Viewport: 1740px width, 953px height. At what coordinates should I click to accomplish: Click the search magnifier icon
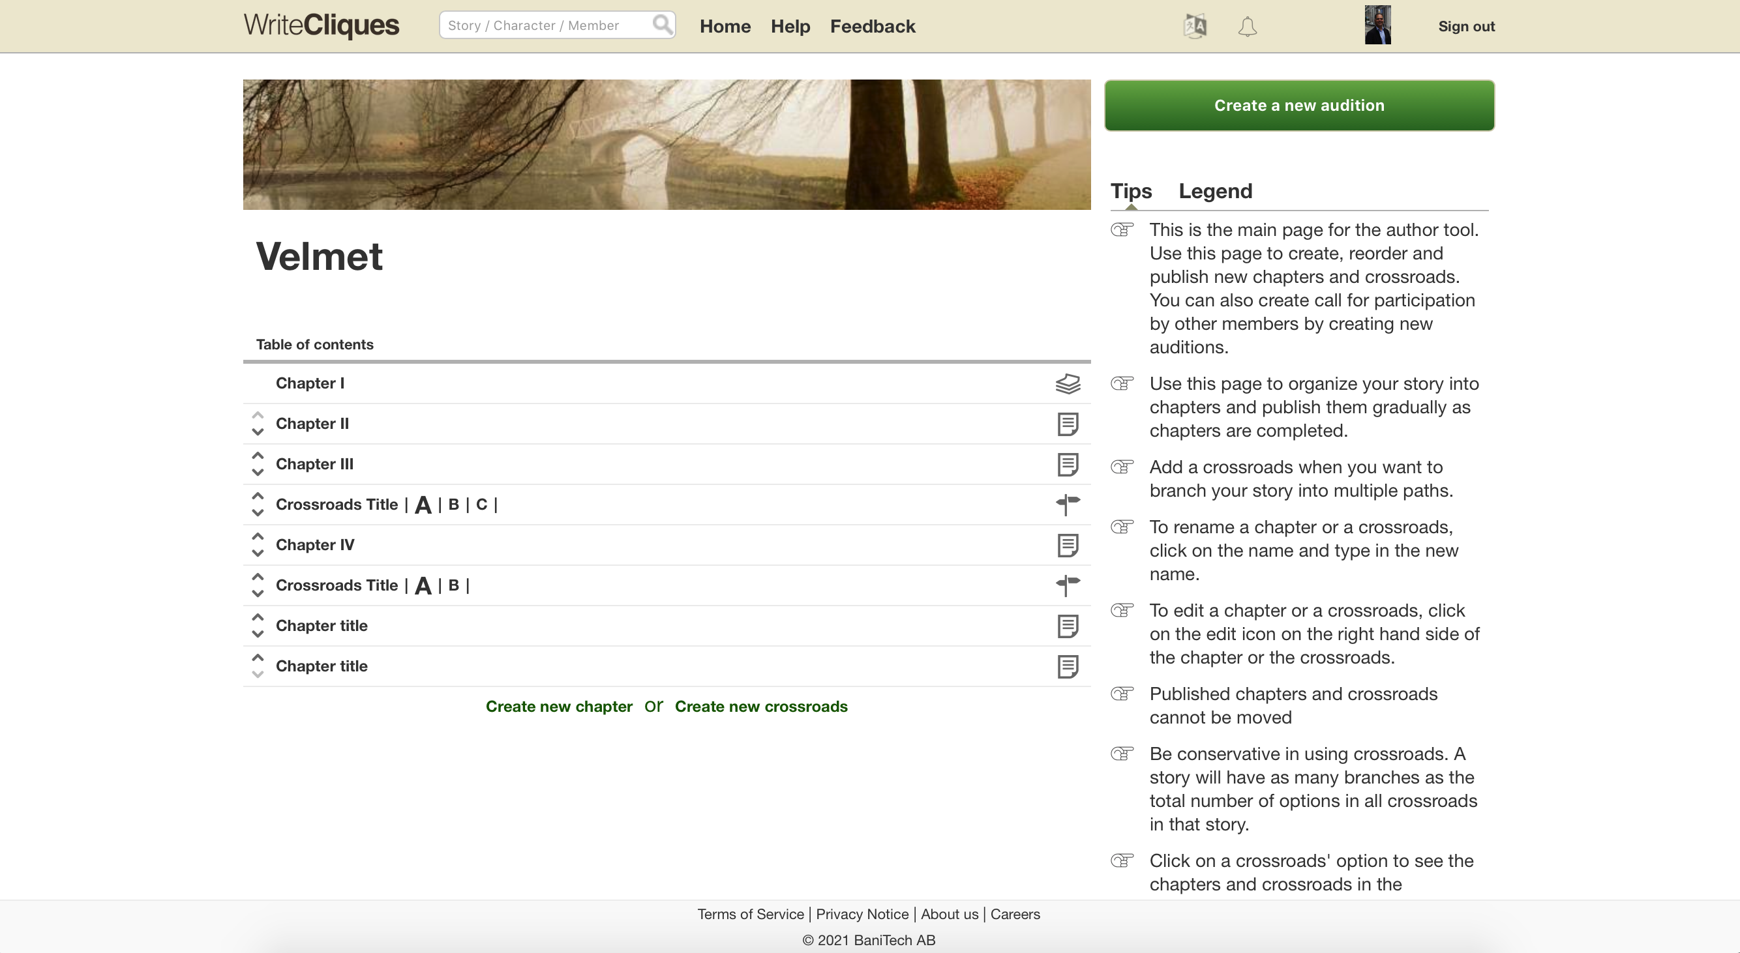point(662,25)
